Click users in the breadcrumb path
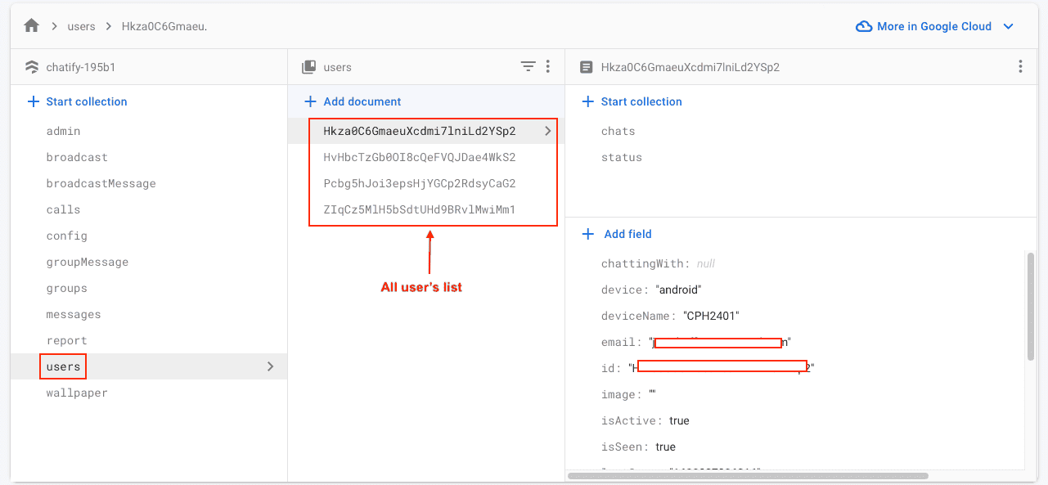Screen dimensions: 1048x485 click(81, 26)
